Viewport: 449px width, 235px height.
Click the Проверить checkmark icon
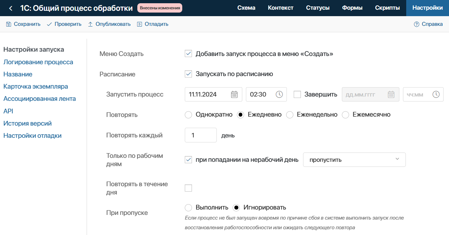pos(50,24)
